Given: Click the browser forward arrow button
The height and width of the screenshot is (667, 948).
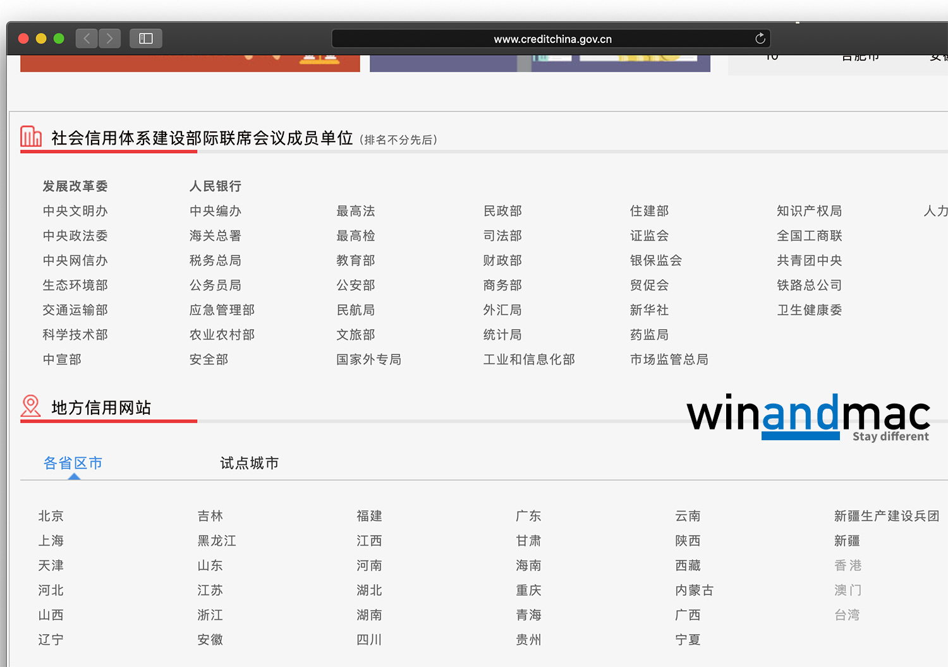Looking at the screenshot, I should pyautogui.click(x=109, y=39).
